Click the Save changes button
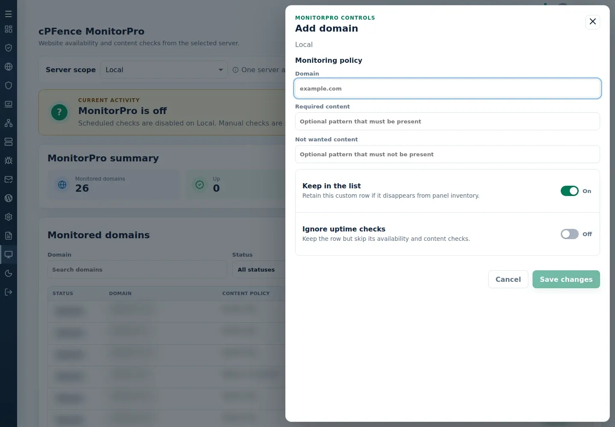Screen dimensions: 615x427 pyautogui.click(x=566, y=279)
